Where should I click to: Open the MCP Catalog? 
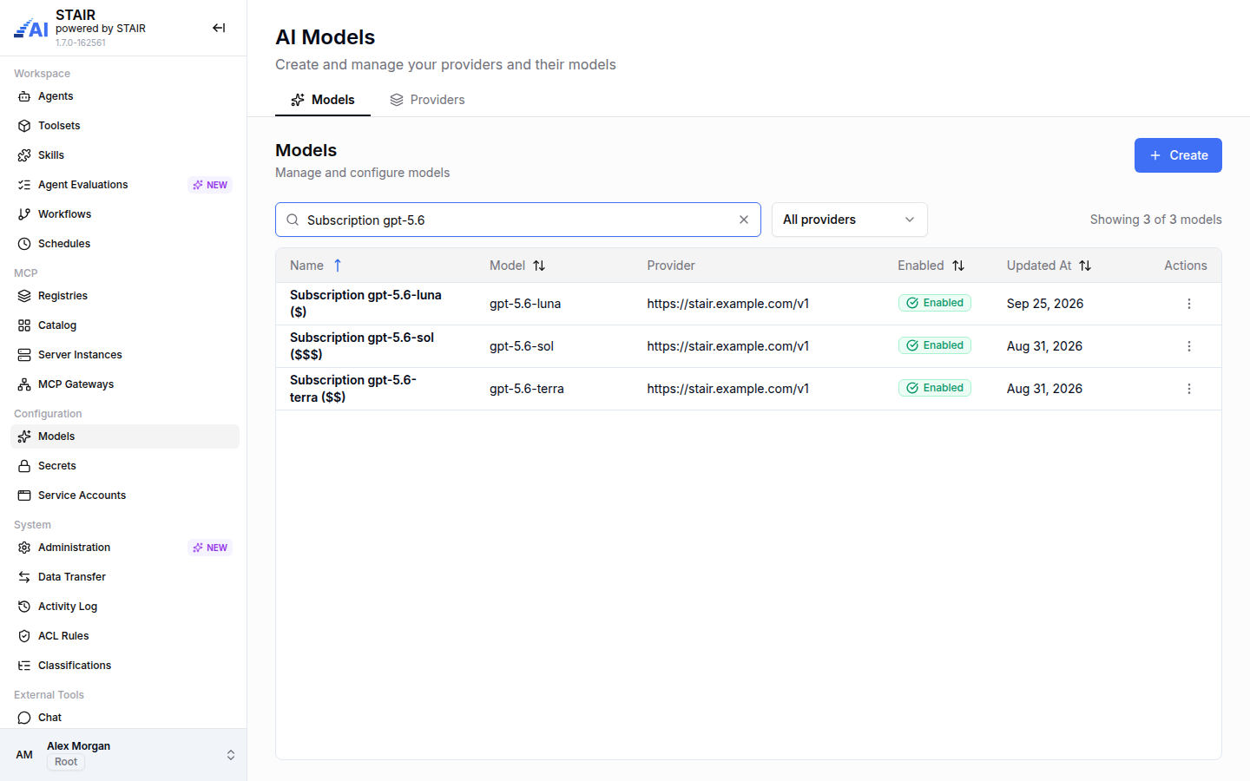[x=125, y=325]
